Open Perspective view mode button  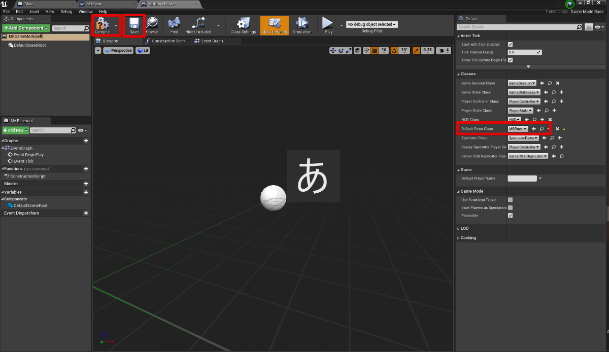118,51
